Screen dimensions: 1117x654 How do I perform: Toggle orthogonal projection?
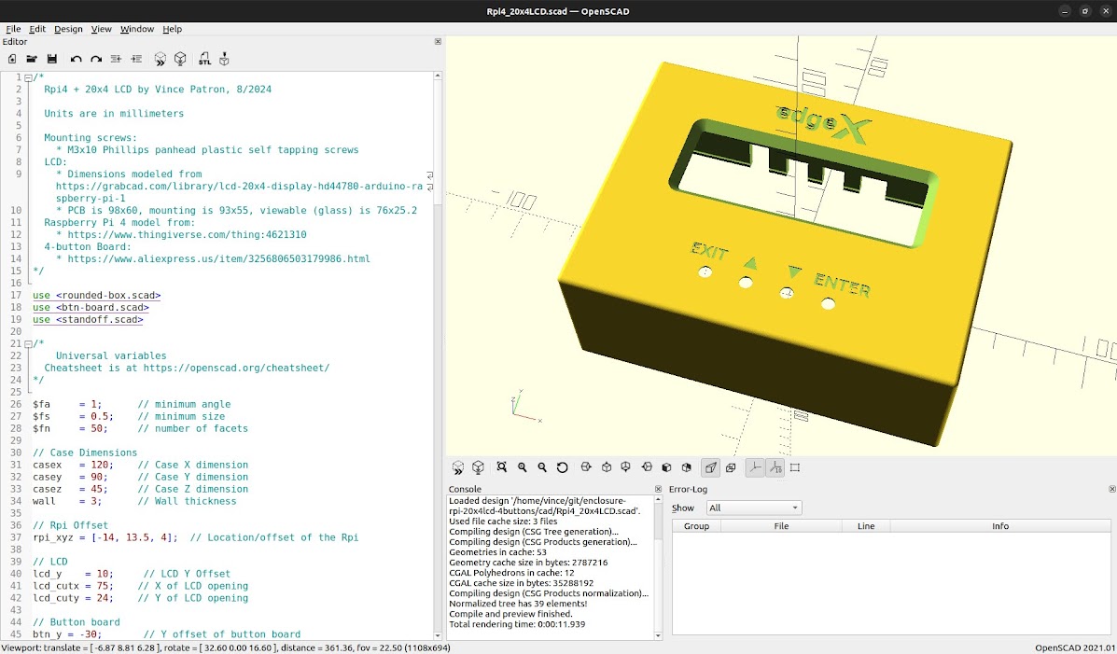[731, 467]
